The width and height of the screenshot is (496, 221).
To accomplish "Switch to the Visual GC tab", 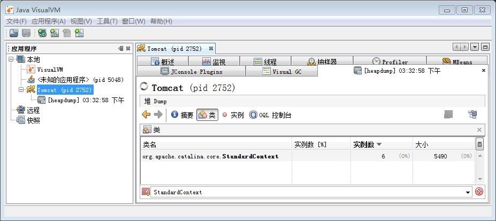I will pos(281,72).
